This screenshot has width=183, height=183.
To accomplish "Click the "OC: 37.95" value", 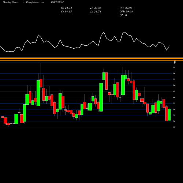I will [x=126, y=8].
